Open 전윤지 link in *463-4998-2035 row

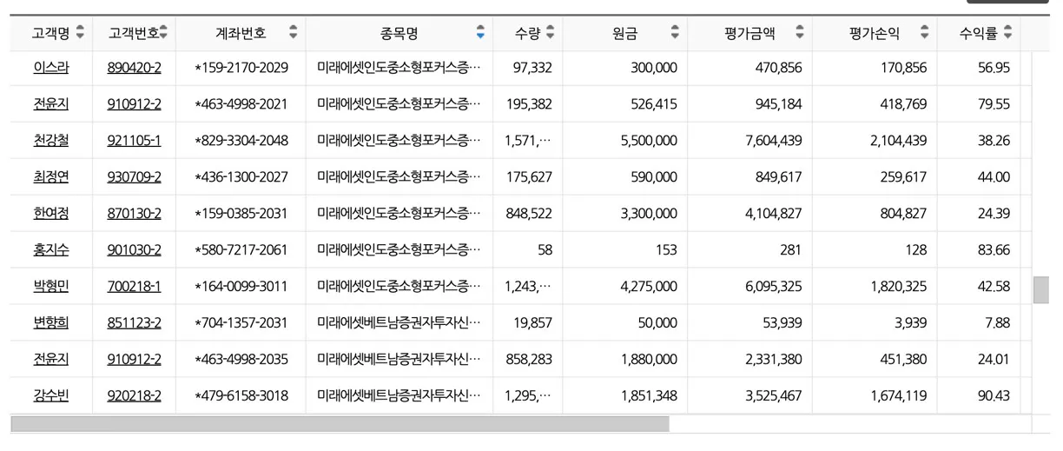(x=51, y=359)
